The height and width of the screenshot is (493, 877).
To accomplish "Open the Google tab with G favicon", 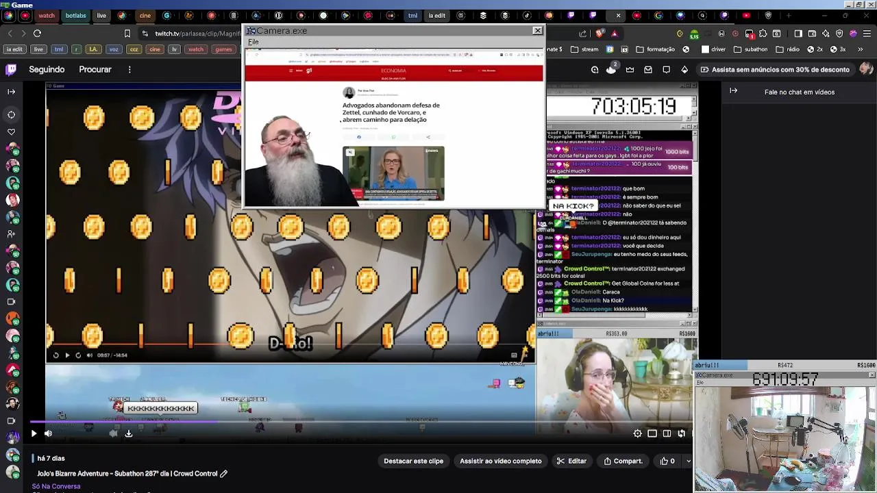I will pyautogui.click(x=658, y=15).
